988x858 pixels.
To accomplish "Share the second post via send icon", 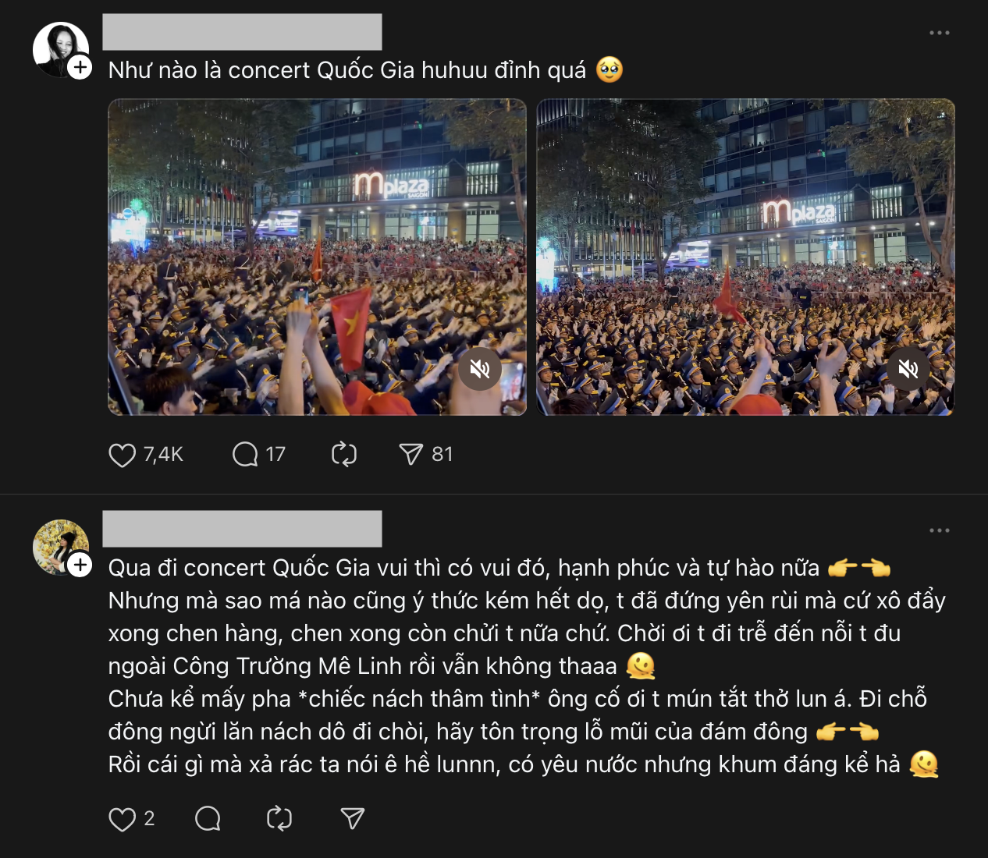I will click(x=353, y=818).
